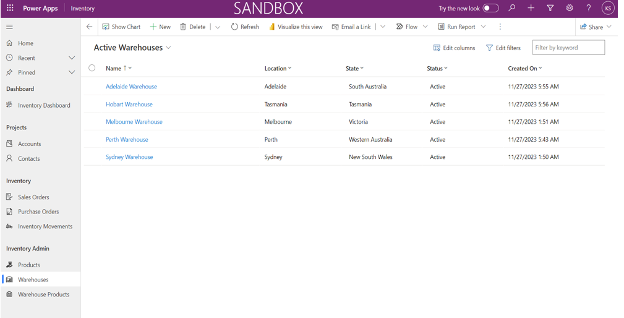Image resolution: width=624 pixels, height=318 pixels.
Task: Click the Edit columns button
Action: pos(454,48)
